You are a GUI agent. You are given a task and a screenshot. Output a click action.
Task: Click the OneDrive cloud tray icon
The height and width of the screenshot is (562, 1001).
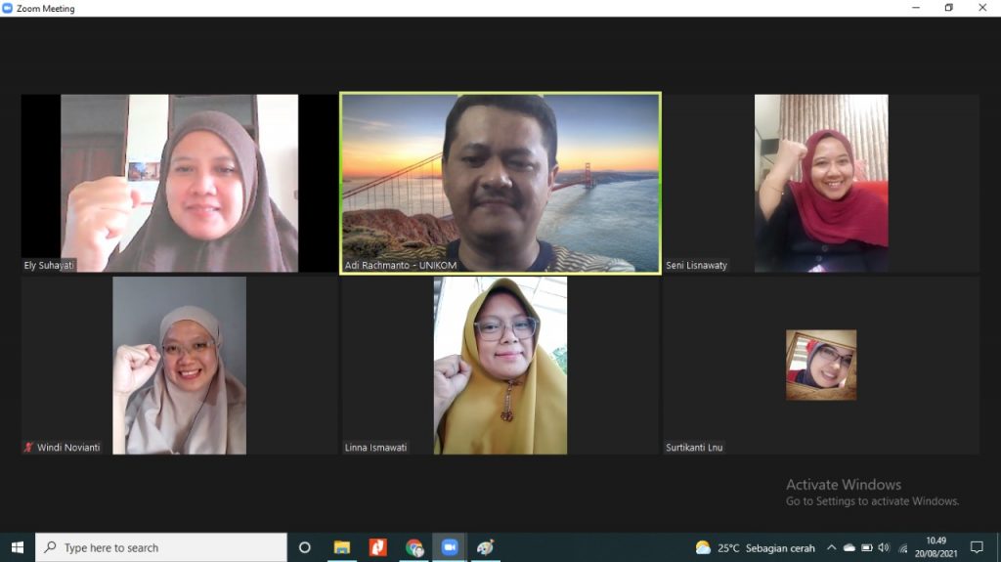(x=849, y=547)
